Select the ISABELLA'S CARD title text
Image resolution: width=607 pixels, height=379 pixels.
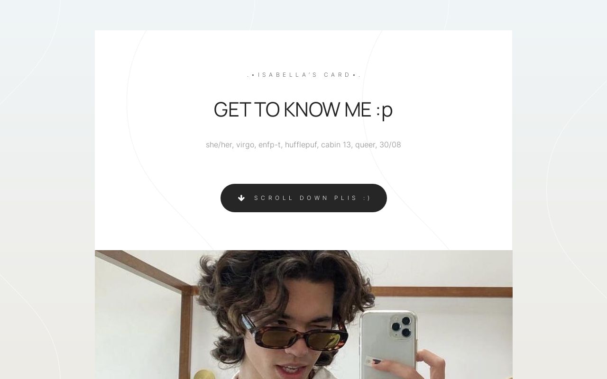[303, 75]
